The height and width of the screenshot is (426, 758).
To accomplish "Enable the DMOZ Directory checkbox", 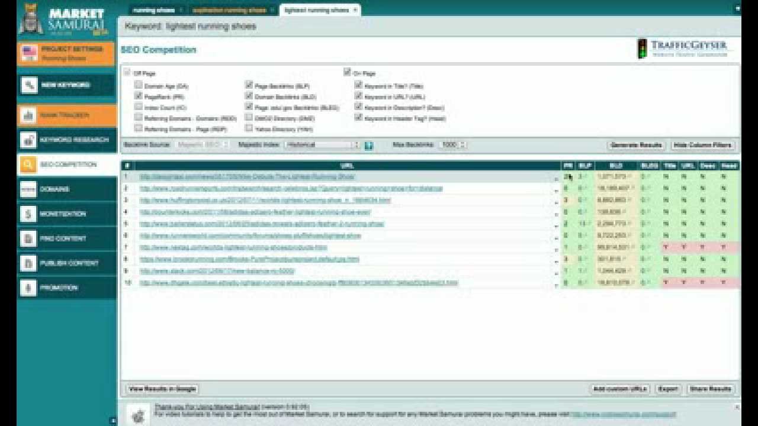I will 249,117.
